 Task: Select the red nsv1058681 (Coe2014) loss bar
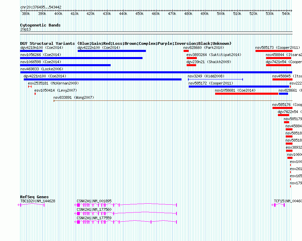pos(247,94)
